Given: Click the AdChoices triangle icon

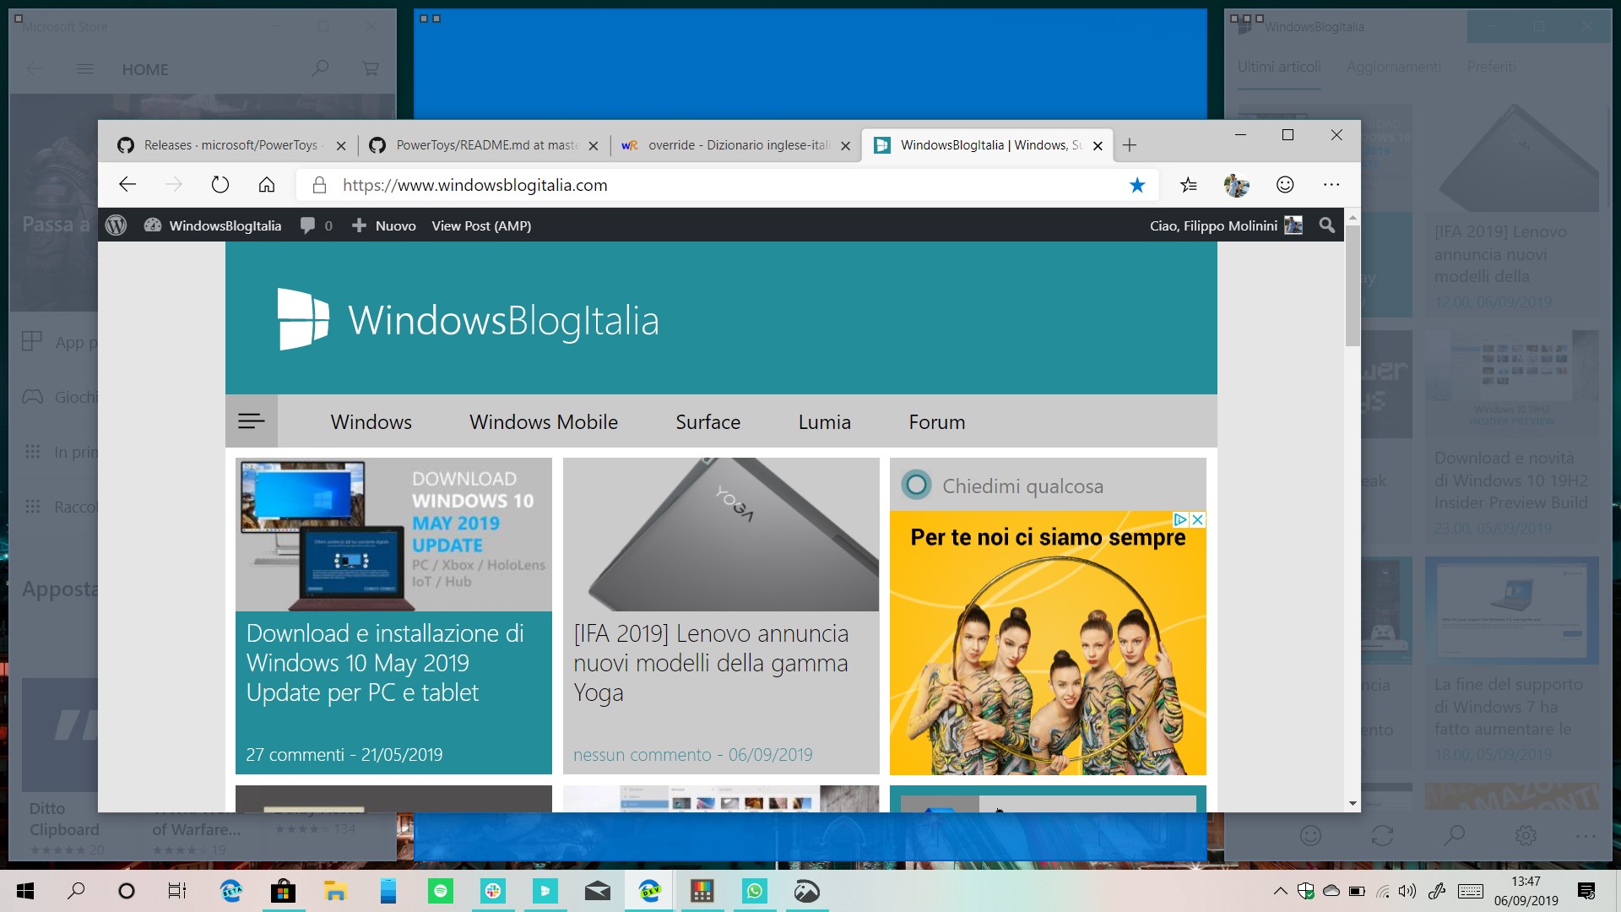Looking at the screenshot, I should 1181,520.
